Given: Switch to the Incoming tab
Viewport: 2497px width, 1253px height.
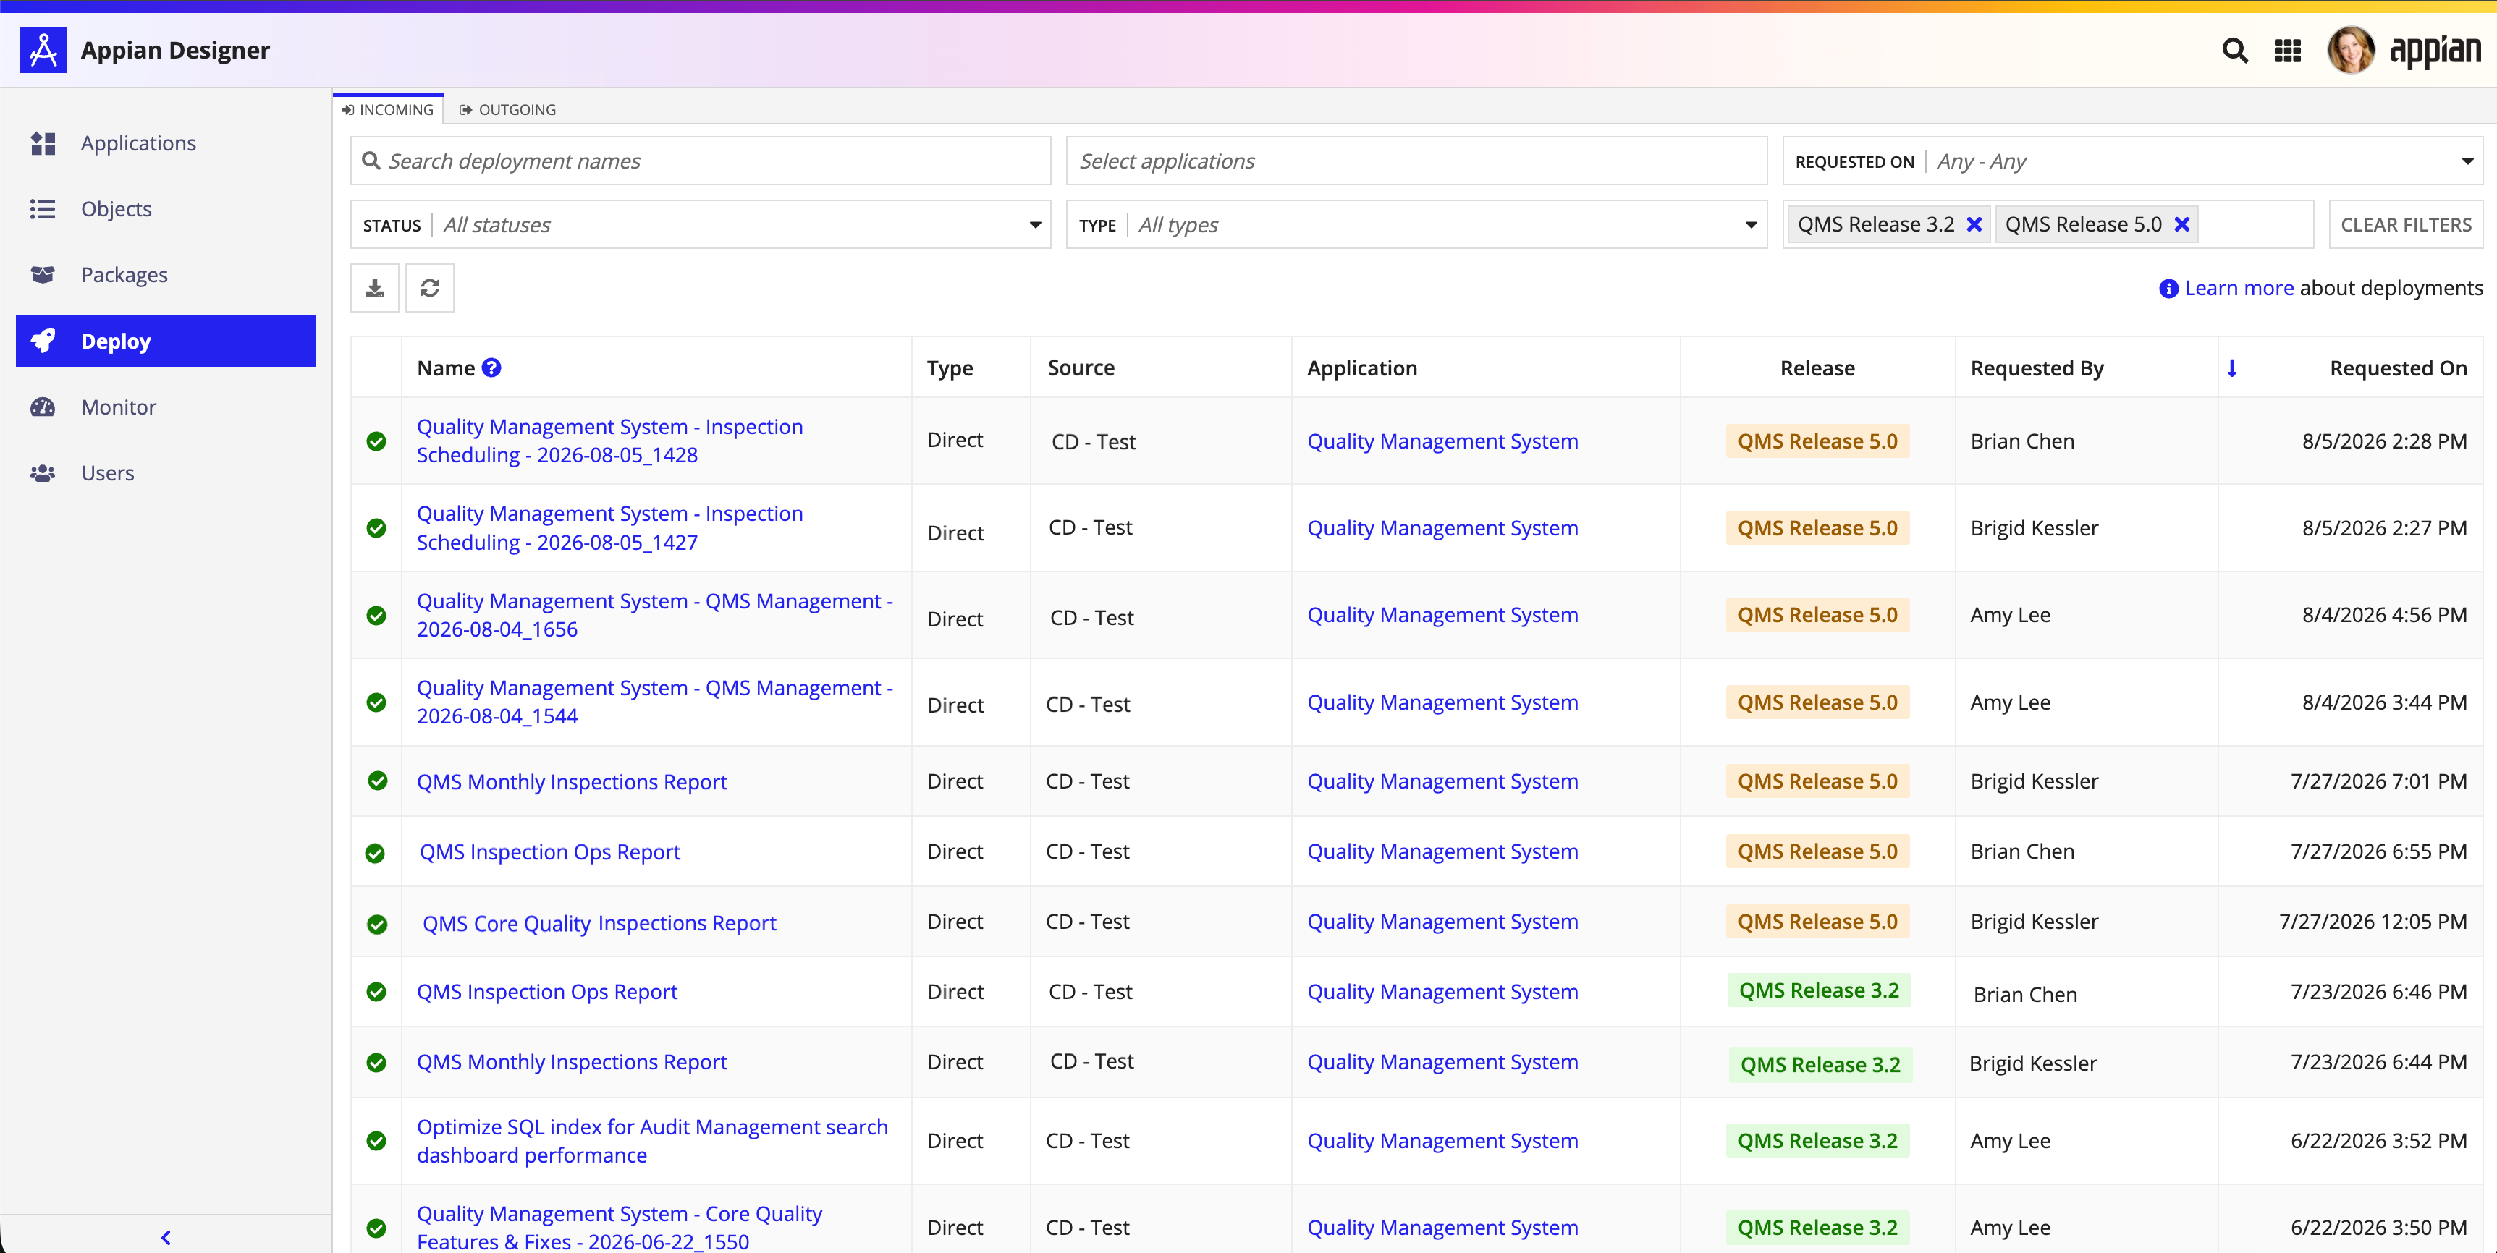Looking at the screenshot, I should pyautogui.click(x=388, y=109).
